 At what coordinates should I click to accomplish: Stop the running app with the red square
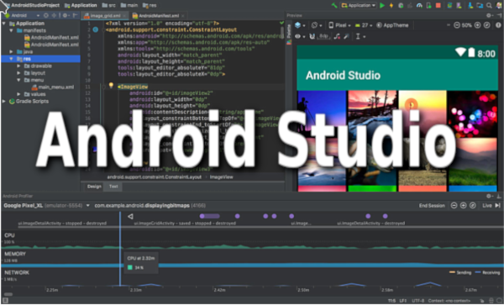coord(438,6)
